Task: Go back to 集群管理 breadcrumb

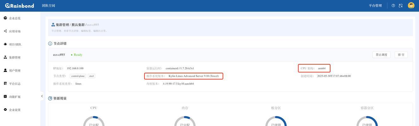Action: [x=62, y=25]
